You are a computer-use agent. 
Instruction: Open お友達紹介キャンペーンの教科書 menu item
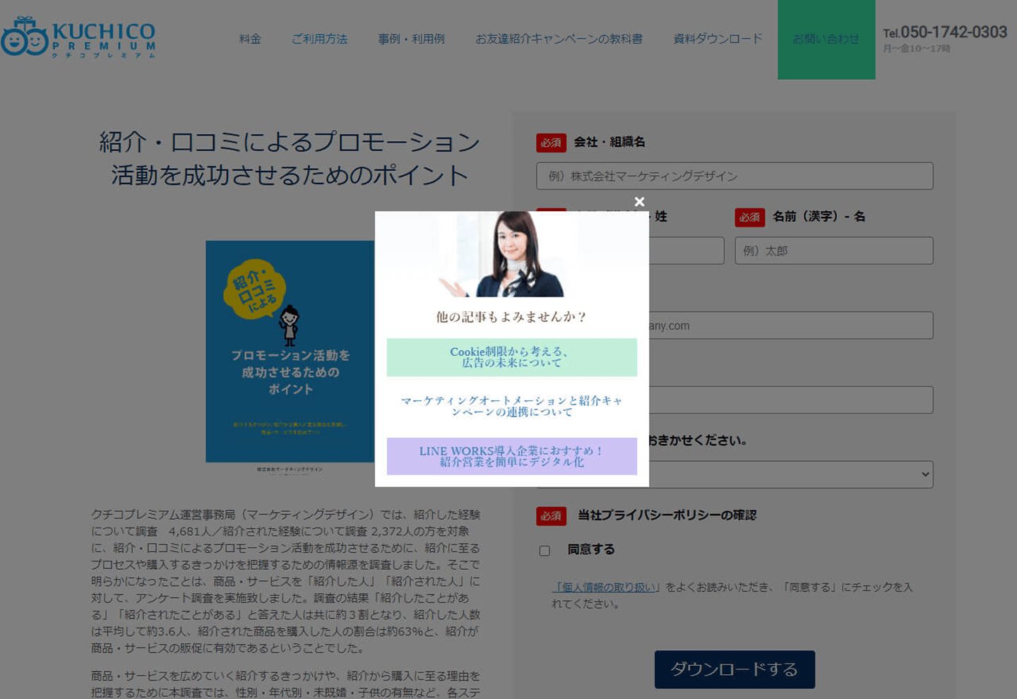point(559,39)
